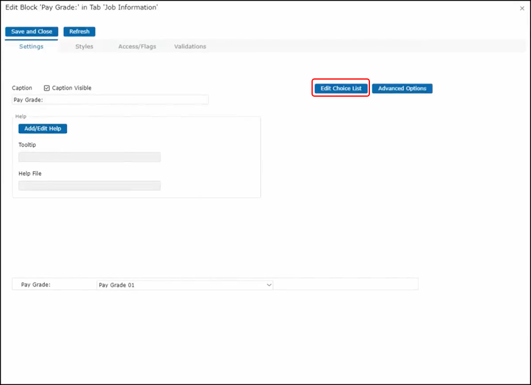The image size is (531, 385).
Task: Open Advanced Options
Action: [402, 88]
